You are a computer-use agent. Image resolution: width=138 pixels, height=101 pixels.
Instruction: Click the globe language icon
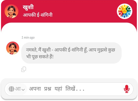click(11, 89)
